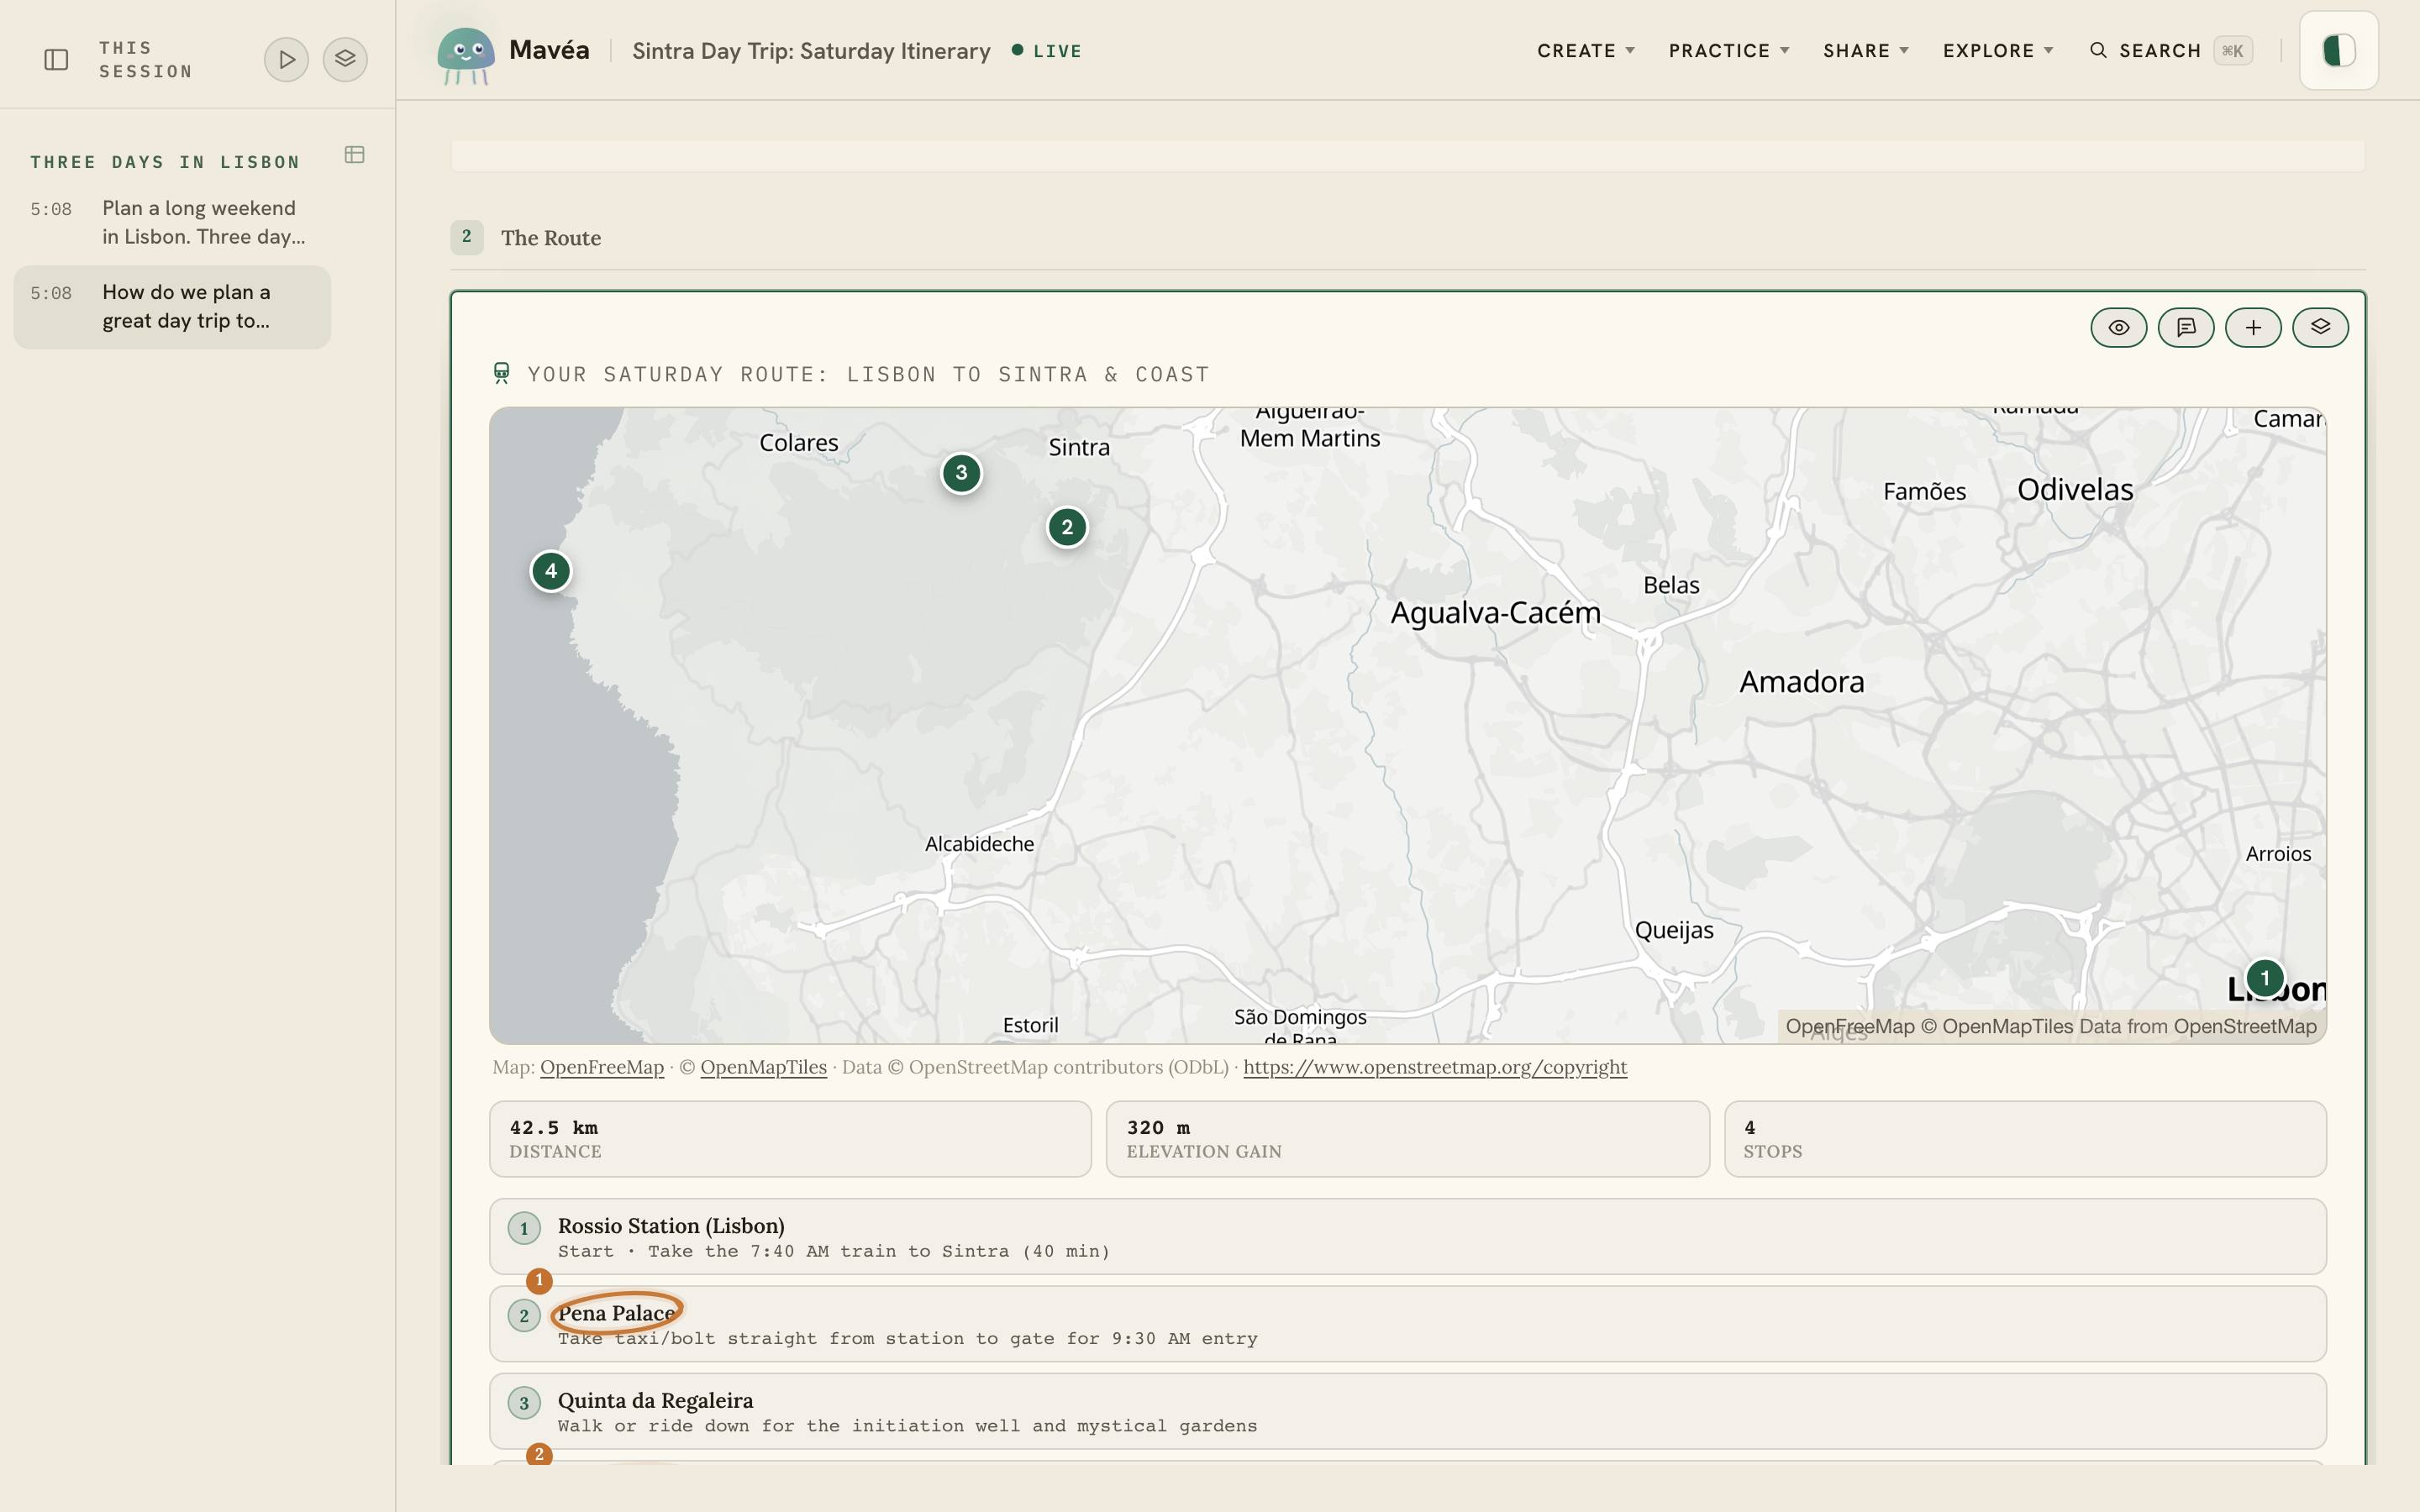Select the Pena Palace stop title
Screen dimensions: 2420x1512
(x=616, y=1313)
